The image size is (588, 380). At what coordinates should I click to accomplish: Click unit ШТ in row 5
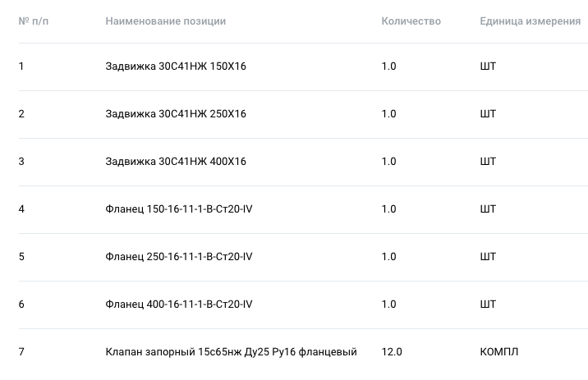488,257
